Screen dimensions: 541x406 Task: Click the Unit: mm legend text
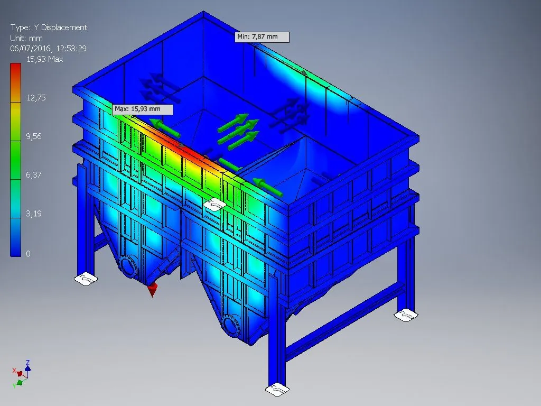tap(26, 38)
